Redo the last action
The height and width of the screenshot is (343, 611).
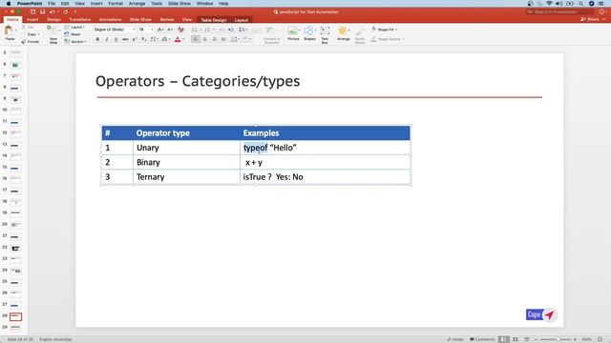[66, 12]
